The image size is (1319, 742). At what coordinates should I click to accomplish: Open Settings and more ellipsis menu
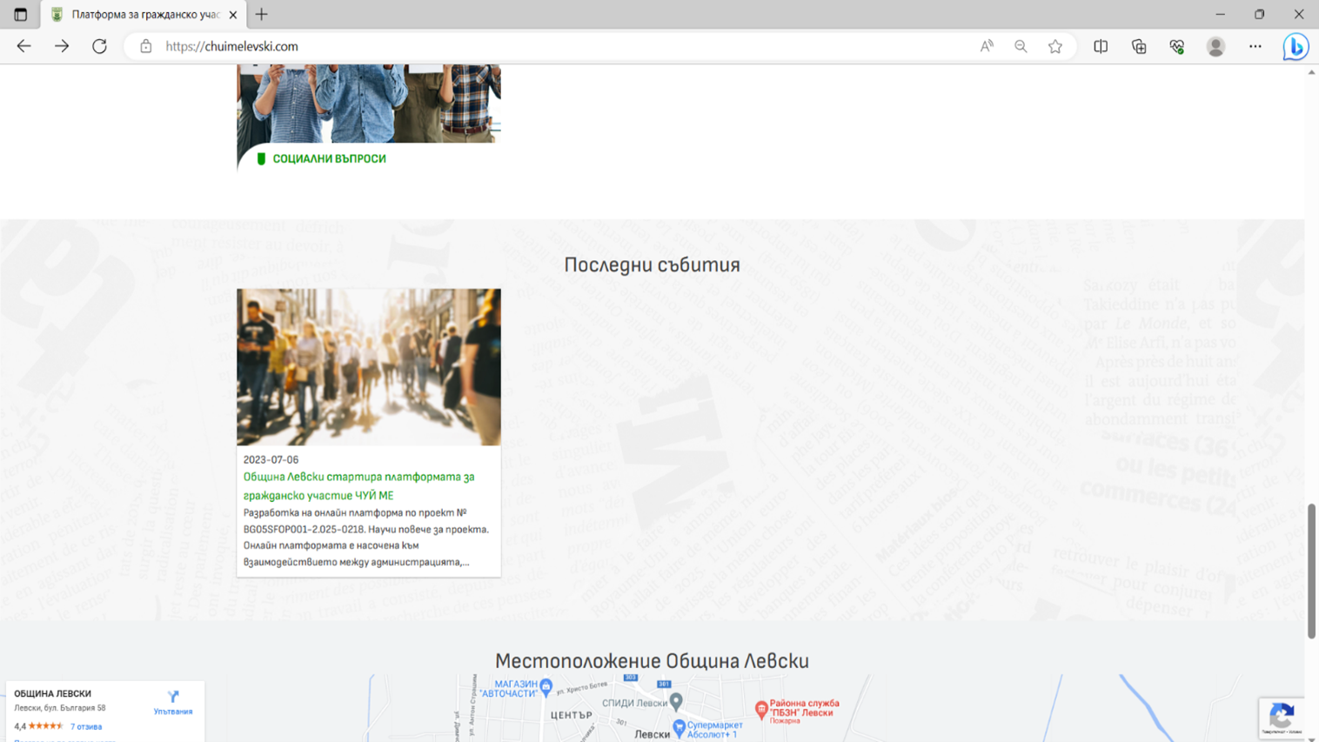pyautogui.click(x=1255, y=46)
